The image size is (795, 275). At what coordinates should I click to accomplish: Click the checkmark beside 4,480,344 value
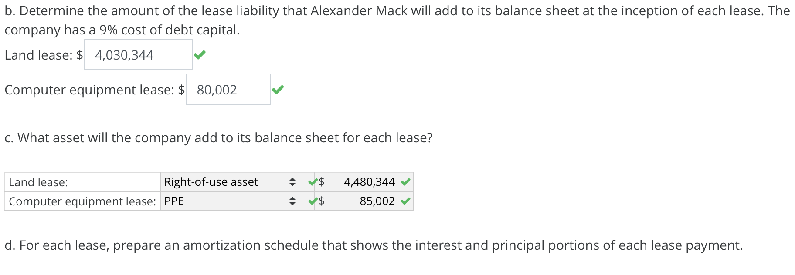pos(406,182)
